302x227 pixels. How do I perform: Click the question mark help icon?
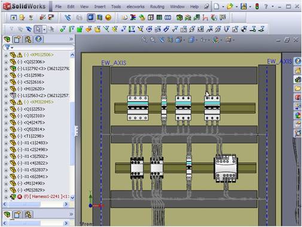pyautogui.click(x=266, y=7)
